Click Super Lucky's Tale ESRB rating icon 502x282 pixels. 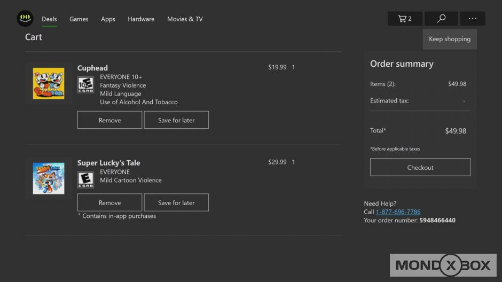coord(85,179)
